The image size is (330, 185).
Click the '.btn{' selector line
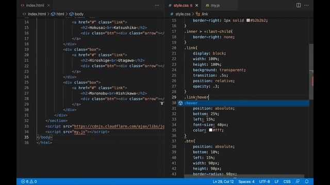point(190,141)
